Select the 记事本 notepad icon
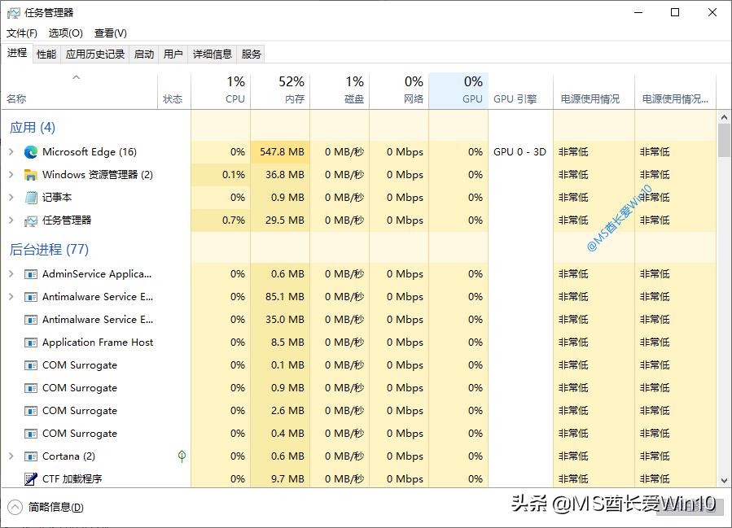Image resolution: width=732 pixels, height=528 pixels. point(28,197)
